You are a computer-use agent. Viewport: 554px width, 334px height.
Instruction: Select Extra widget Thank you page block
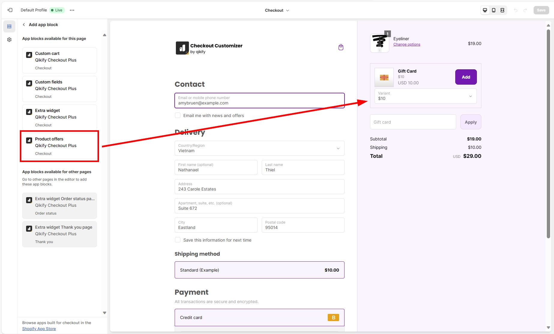59,234
